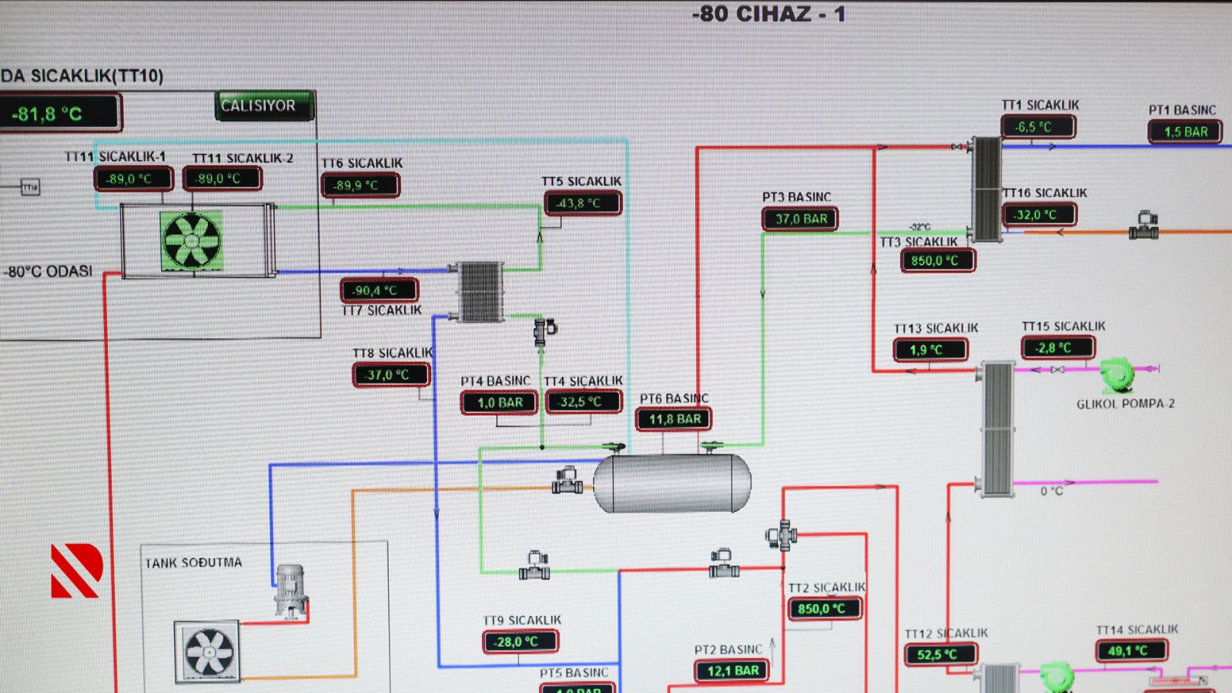Select the heat exchanger above TT7 SICAKLIK
This screenshot has height=693, width=1232.
click(x=480, y=291)
